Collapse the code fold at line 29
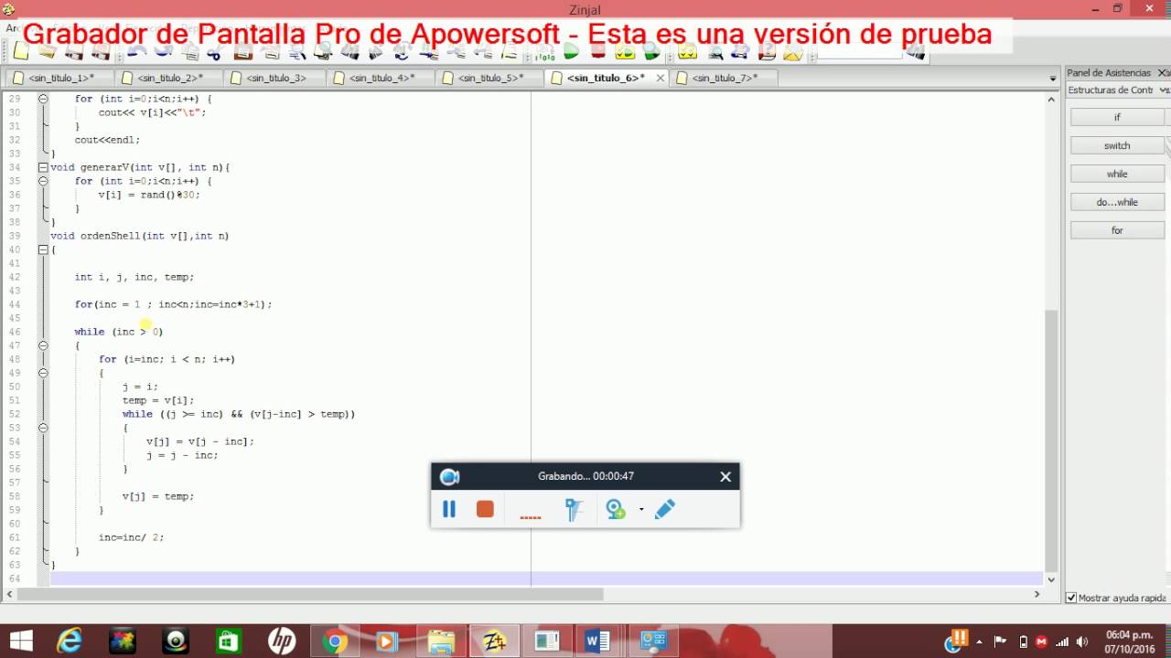The image size is (1171, 658). pyautogui.click(x=43, y=99)
